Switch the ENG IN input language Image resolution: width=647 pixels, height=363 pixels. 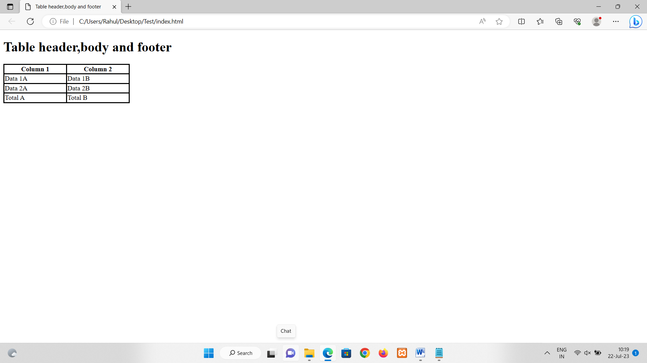(x=561, y=353)
